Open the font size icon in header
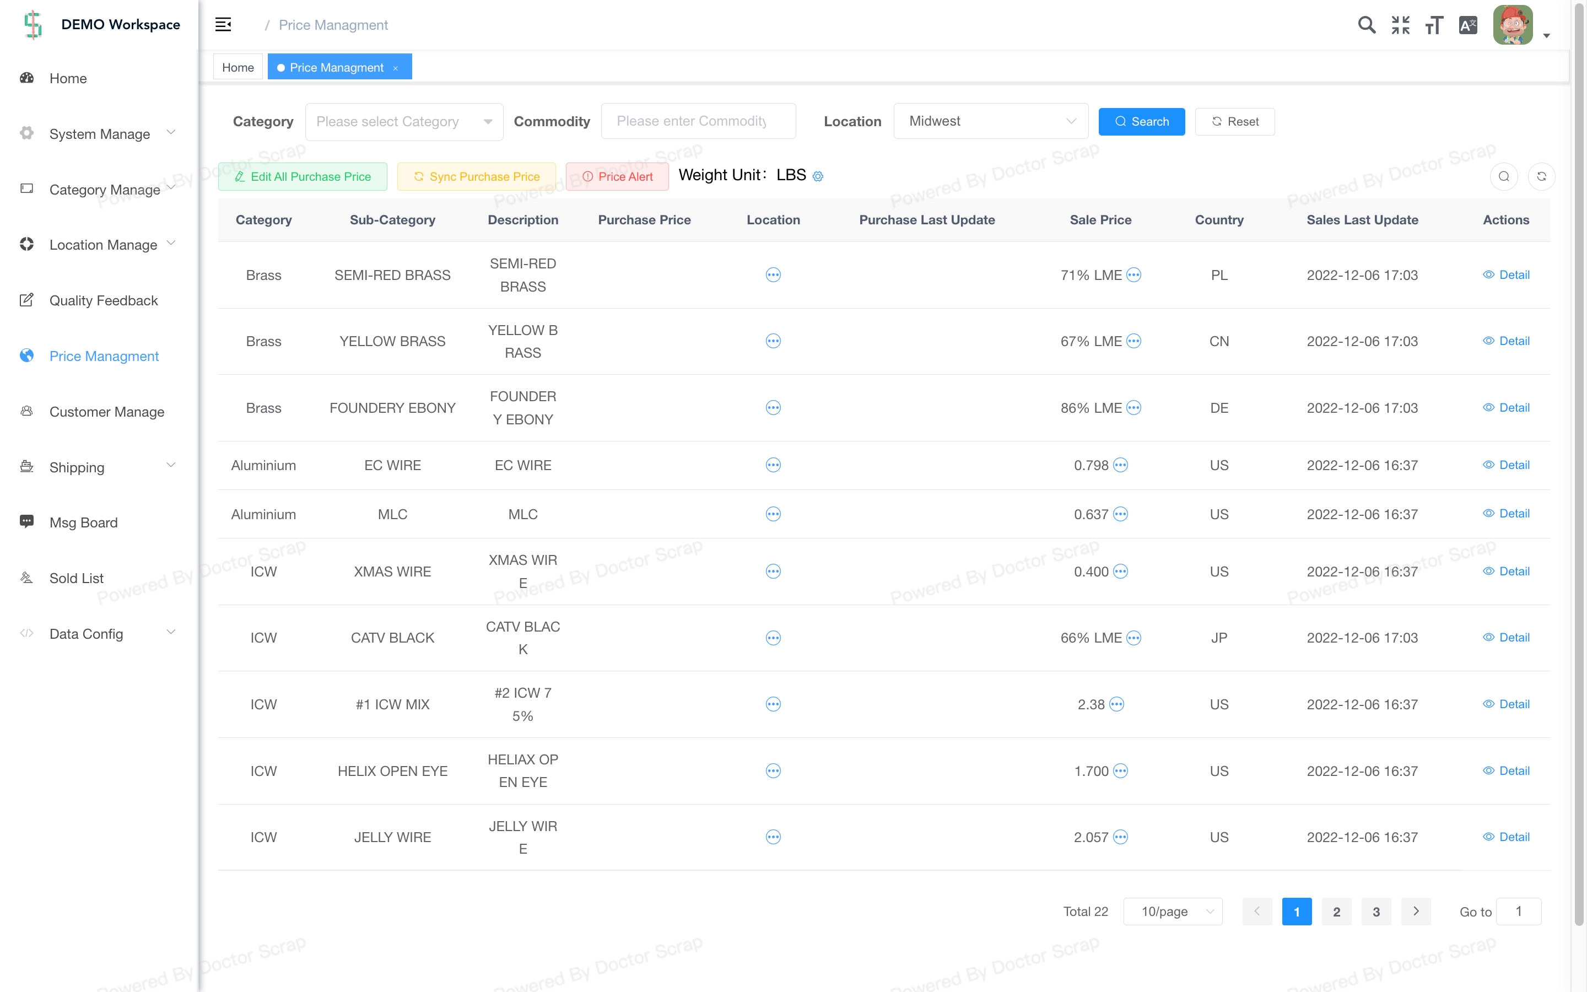 pyautogui.click(x=1434, y=25)
